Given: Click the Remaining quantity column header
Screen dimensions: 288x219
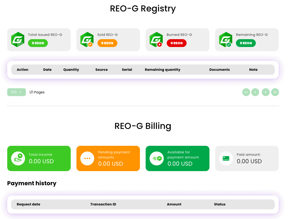Looking at the screenshot, I should click(x=163, y=70).
